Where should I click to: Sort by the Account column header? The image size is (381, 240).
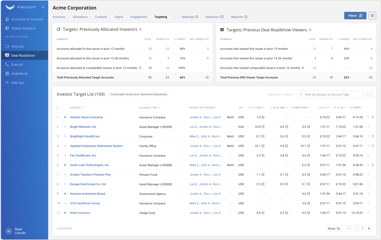[x=77, y=108]
